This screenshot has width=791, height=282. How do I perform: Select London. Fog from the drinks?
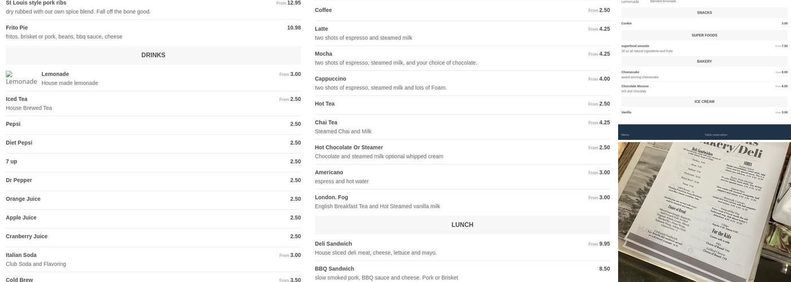click(x=462, y=201)
